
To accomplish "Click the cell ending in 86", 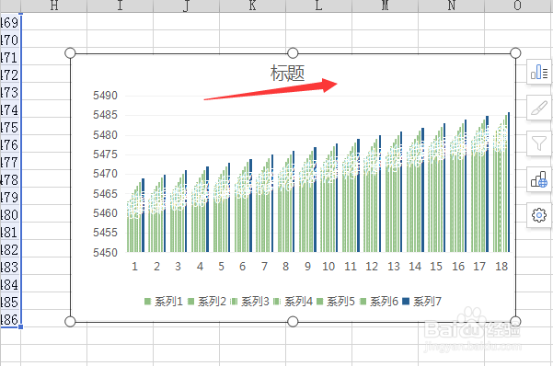I will pos(10,320).
